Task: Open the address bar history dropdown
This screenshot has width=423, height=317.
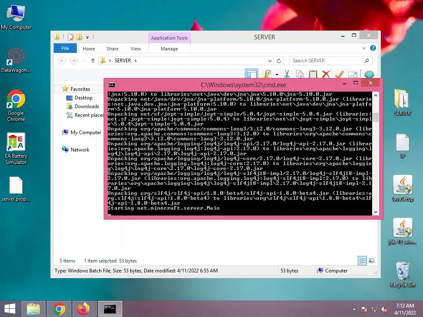Action: [269, 61]
